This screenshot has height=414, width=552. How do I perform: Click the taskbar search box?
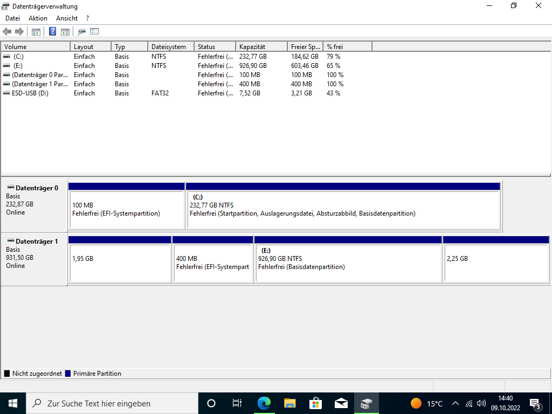tap(112, 403)
